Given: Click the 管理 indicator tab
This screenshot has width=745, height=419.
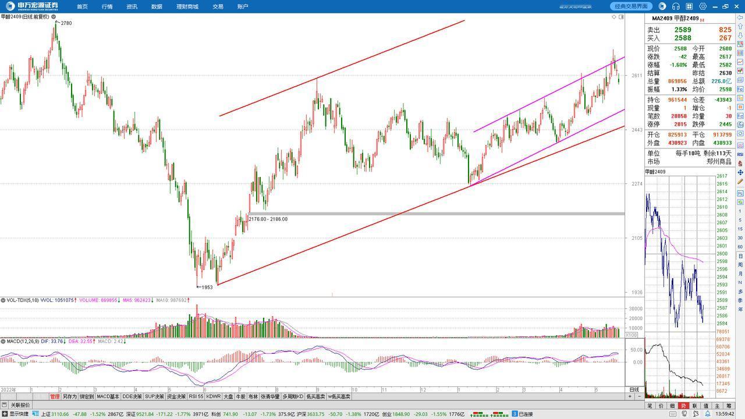Looking at the screenshot, I should tap(55, 396).
